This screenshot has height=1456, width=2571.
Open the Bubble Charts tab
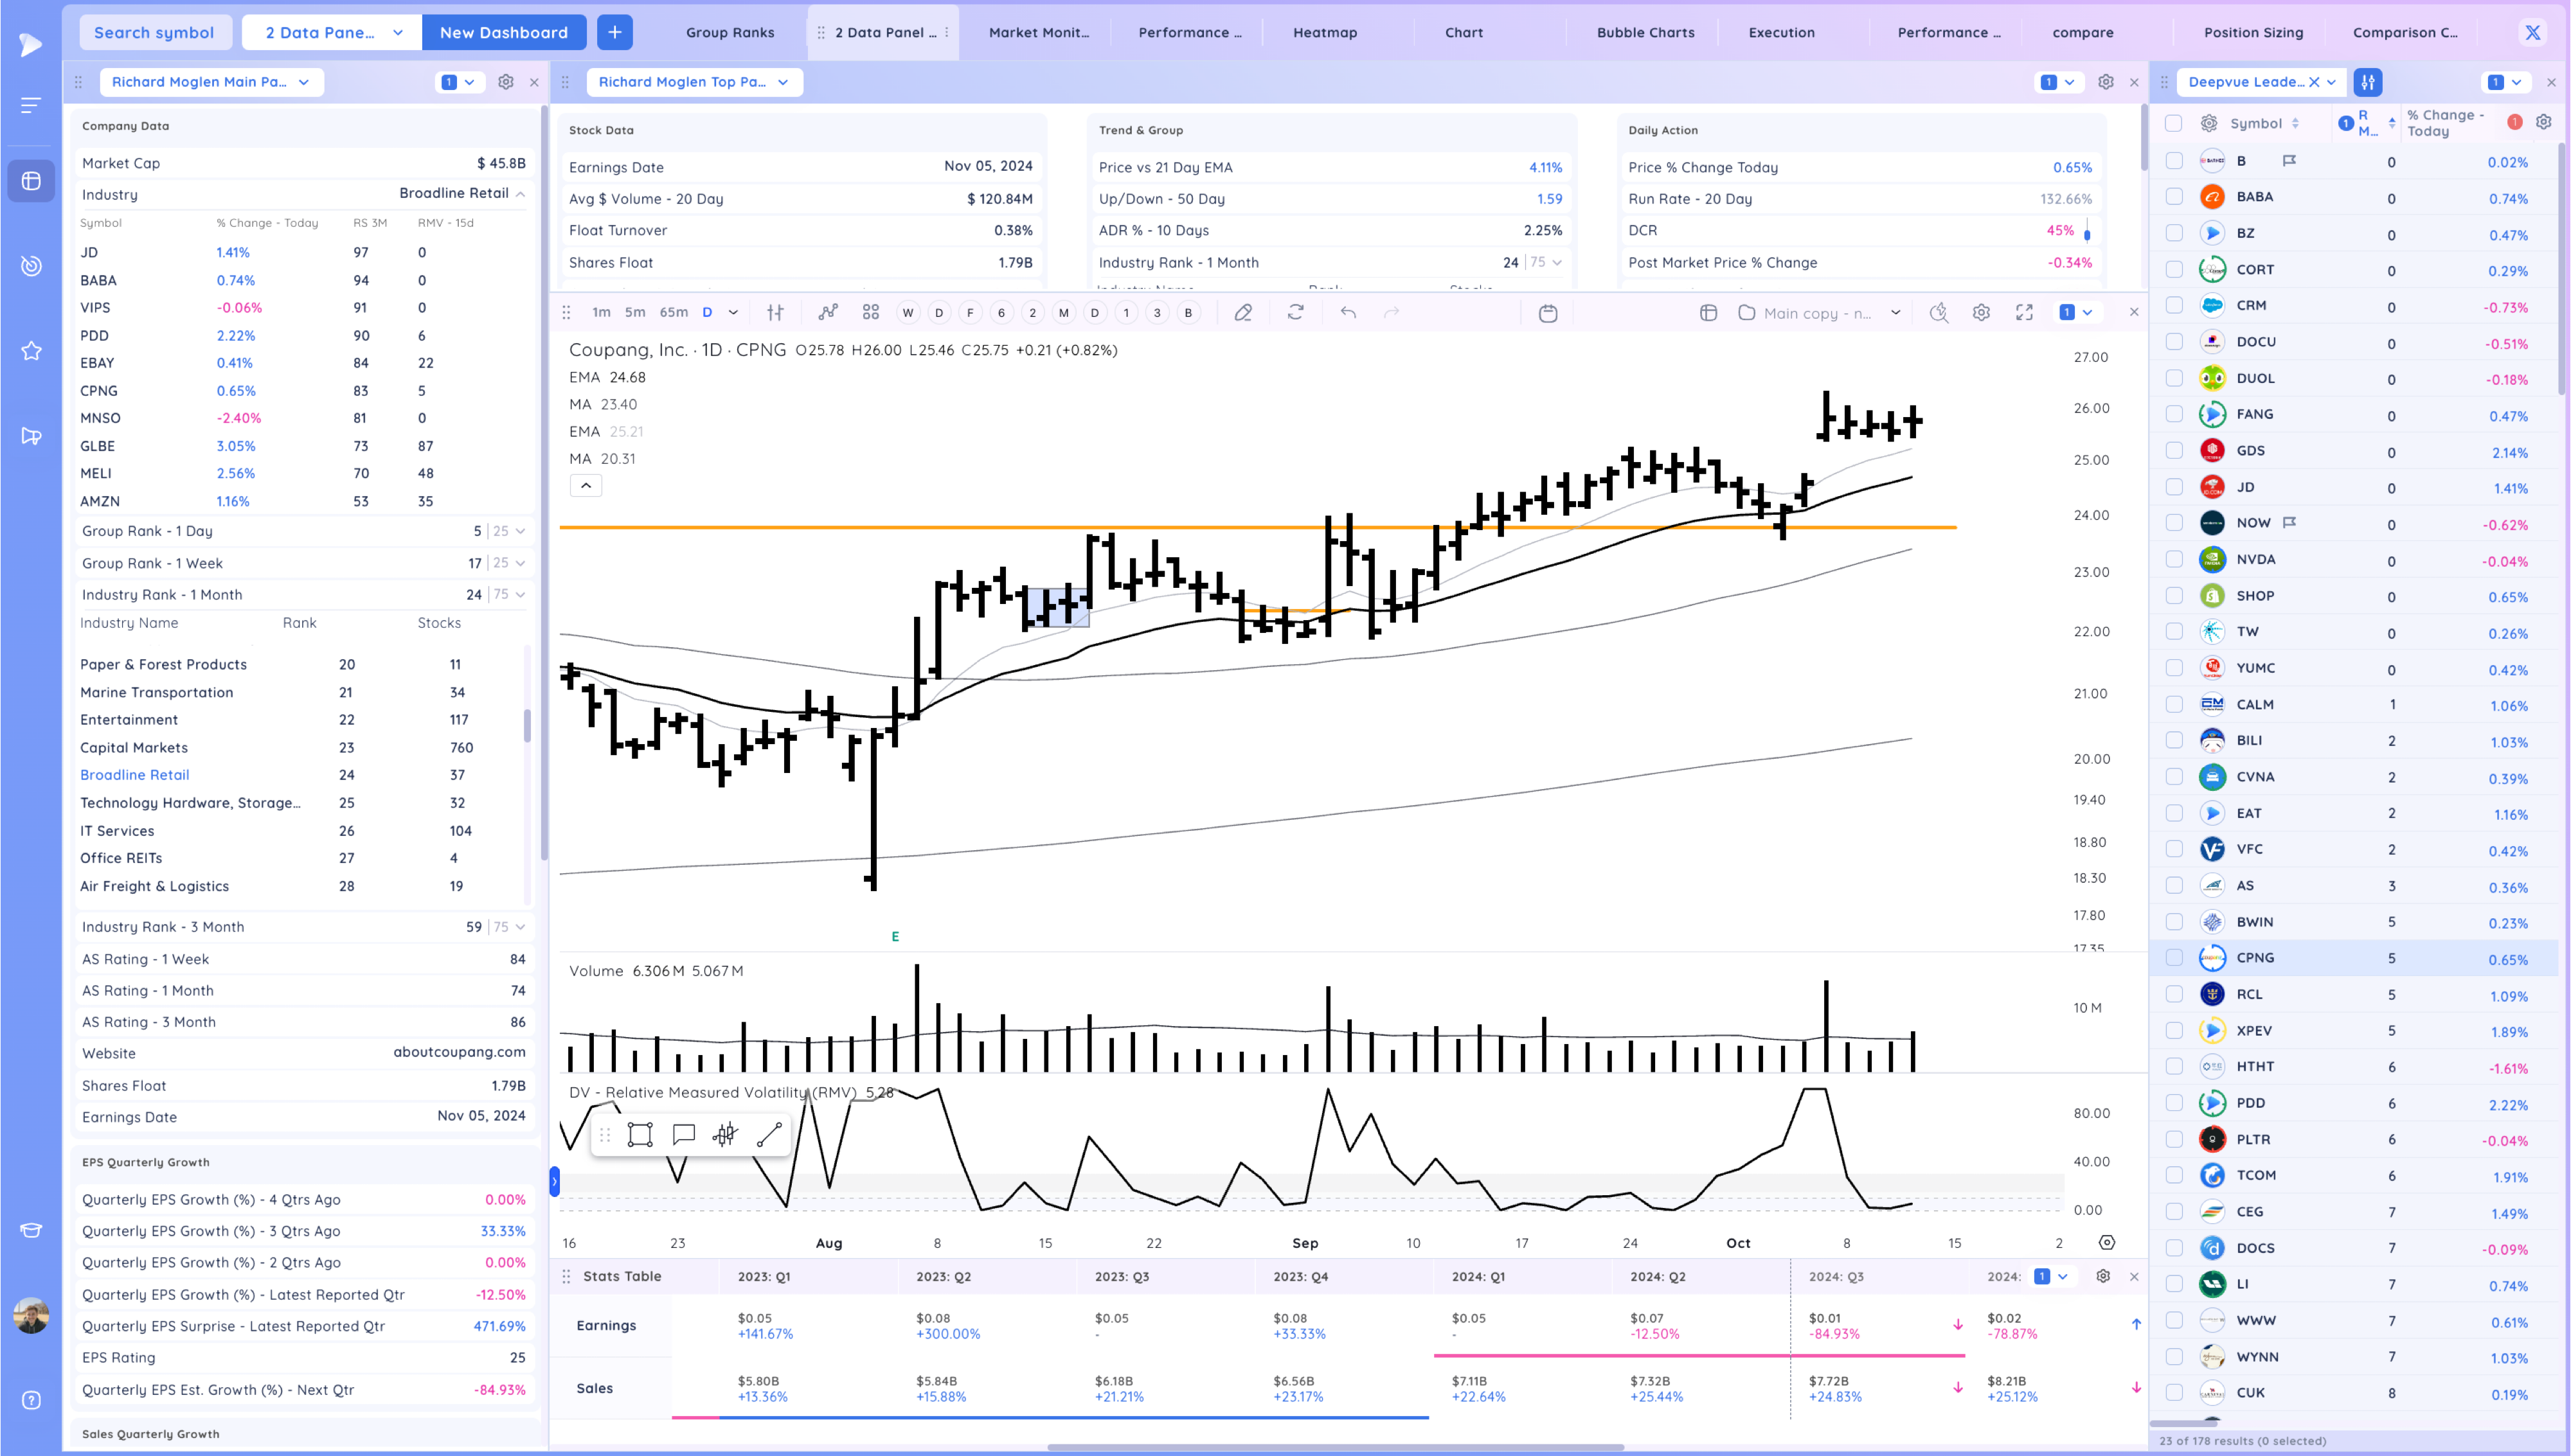[x=1645, y=32]
